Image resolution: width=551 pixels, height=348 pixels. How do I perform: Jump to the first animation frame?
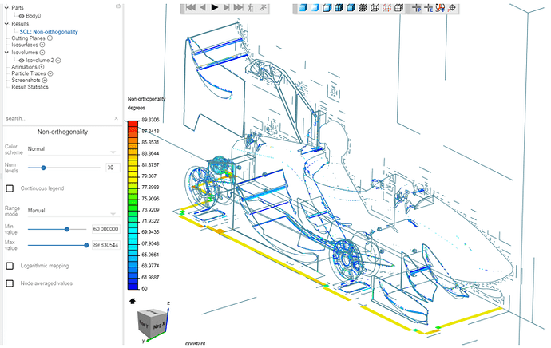click(x=191, y=7)
